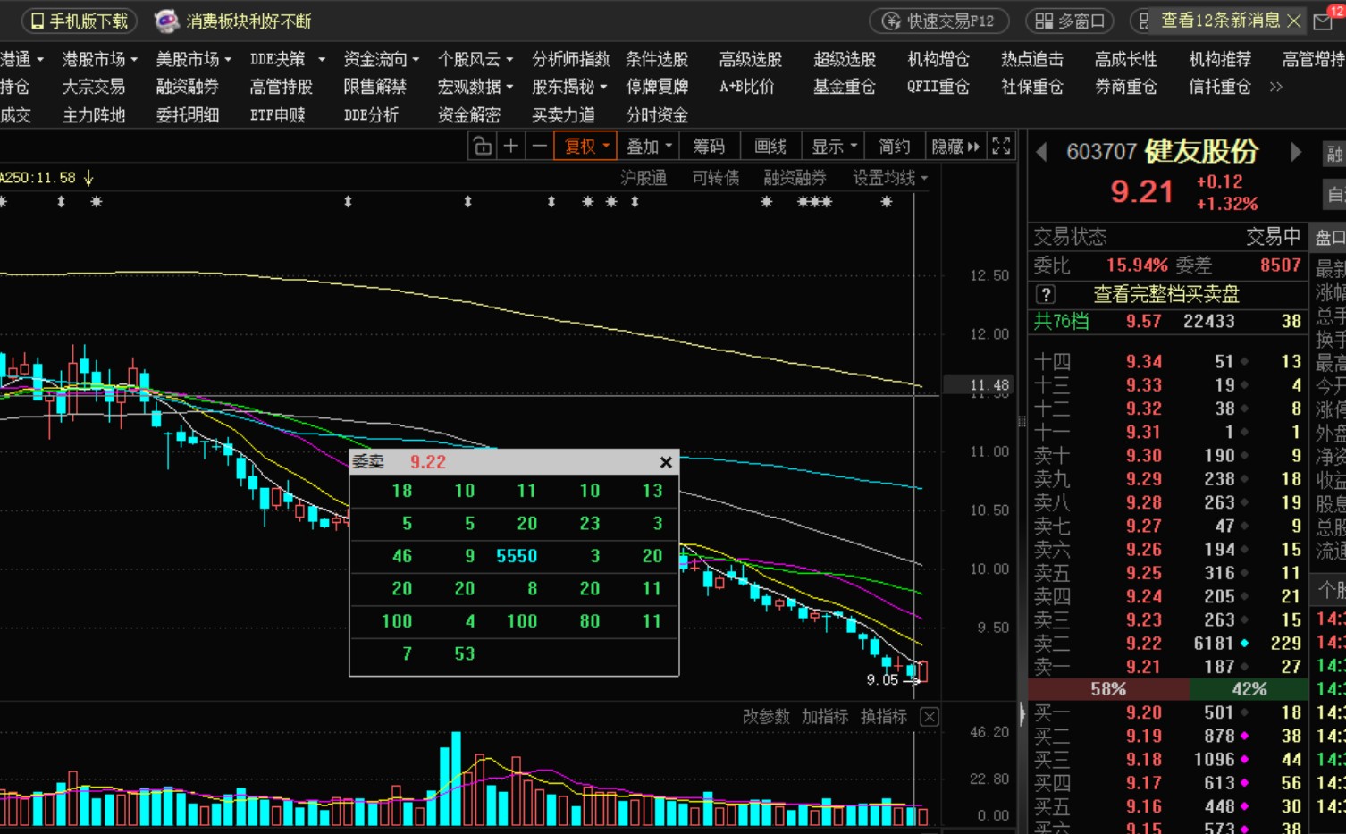Click the 消费板块利好不断 news headline
The image size is (1346, 834).
pyautogui.click(x=248, y=21)
